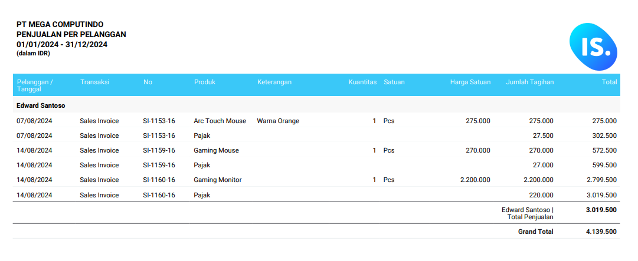Viewport: 638px width, 261px height.
Task: Click the Produk column header
Action: [205, 82]
